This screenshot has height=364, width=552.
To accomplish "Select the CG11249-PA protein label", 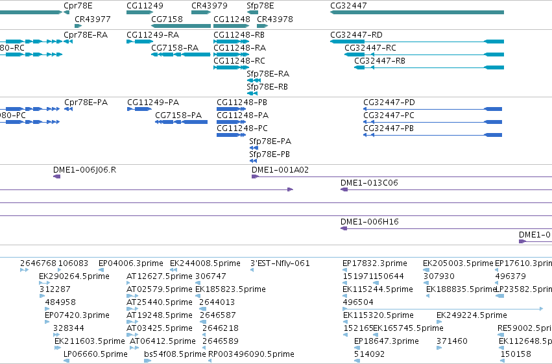I will (x=153, y=103).
